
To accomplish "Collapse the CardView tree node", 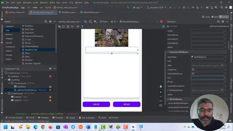I will [6, 80].
